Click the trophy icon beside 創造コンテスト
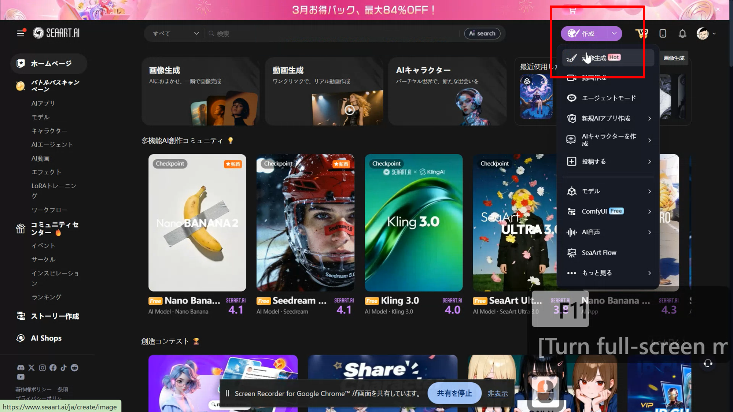Image resolution: width=733 pixels, height=412 pixels. pos(196,341)
